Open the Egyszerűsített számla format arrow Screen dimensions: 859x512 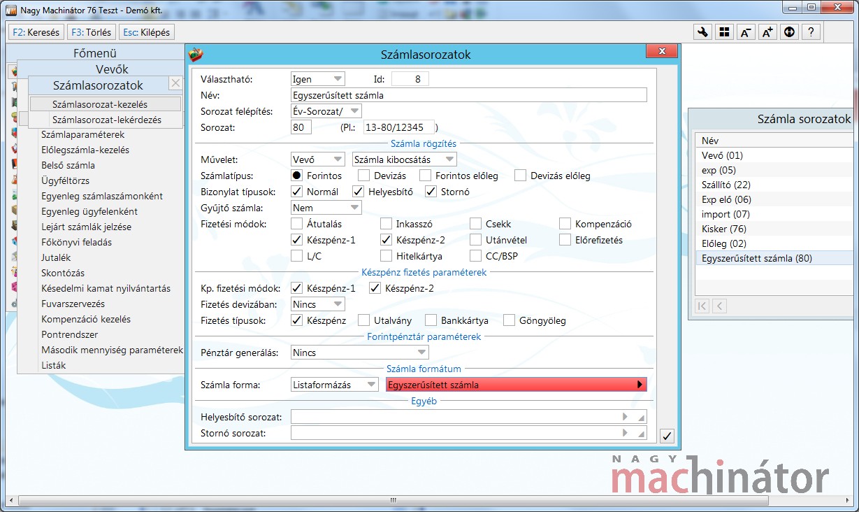[639, 385]
